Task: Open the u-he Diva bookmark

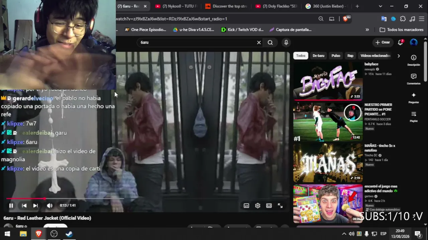Action: (193, 30)
